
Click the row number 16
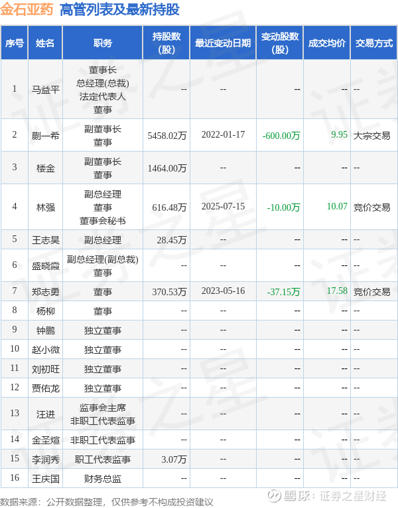[15, 477]
